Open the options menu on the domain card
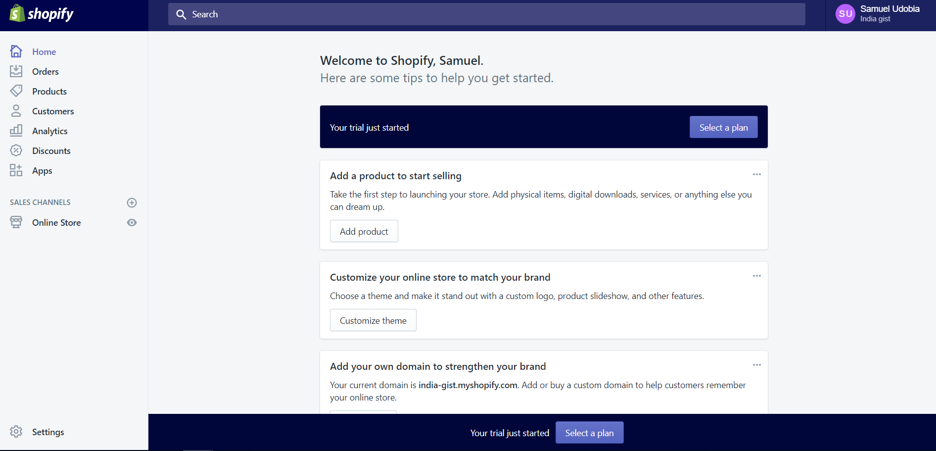 [756, 365]
